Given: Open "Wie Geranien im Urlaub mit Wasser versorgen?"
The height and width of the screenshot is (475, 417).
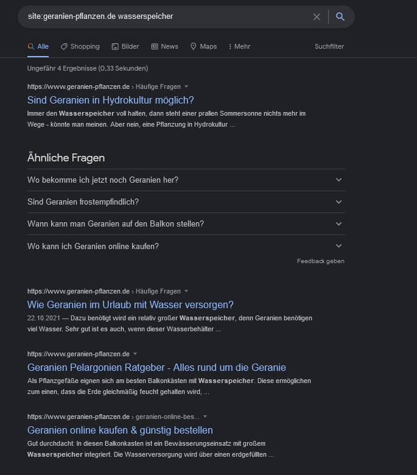Looking at the screenshot, I should point(130,304).
